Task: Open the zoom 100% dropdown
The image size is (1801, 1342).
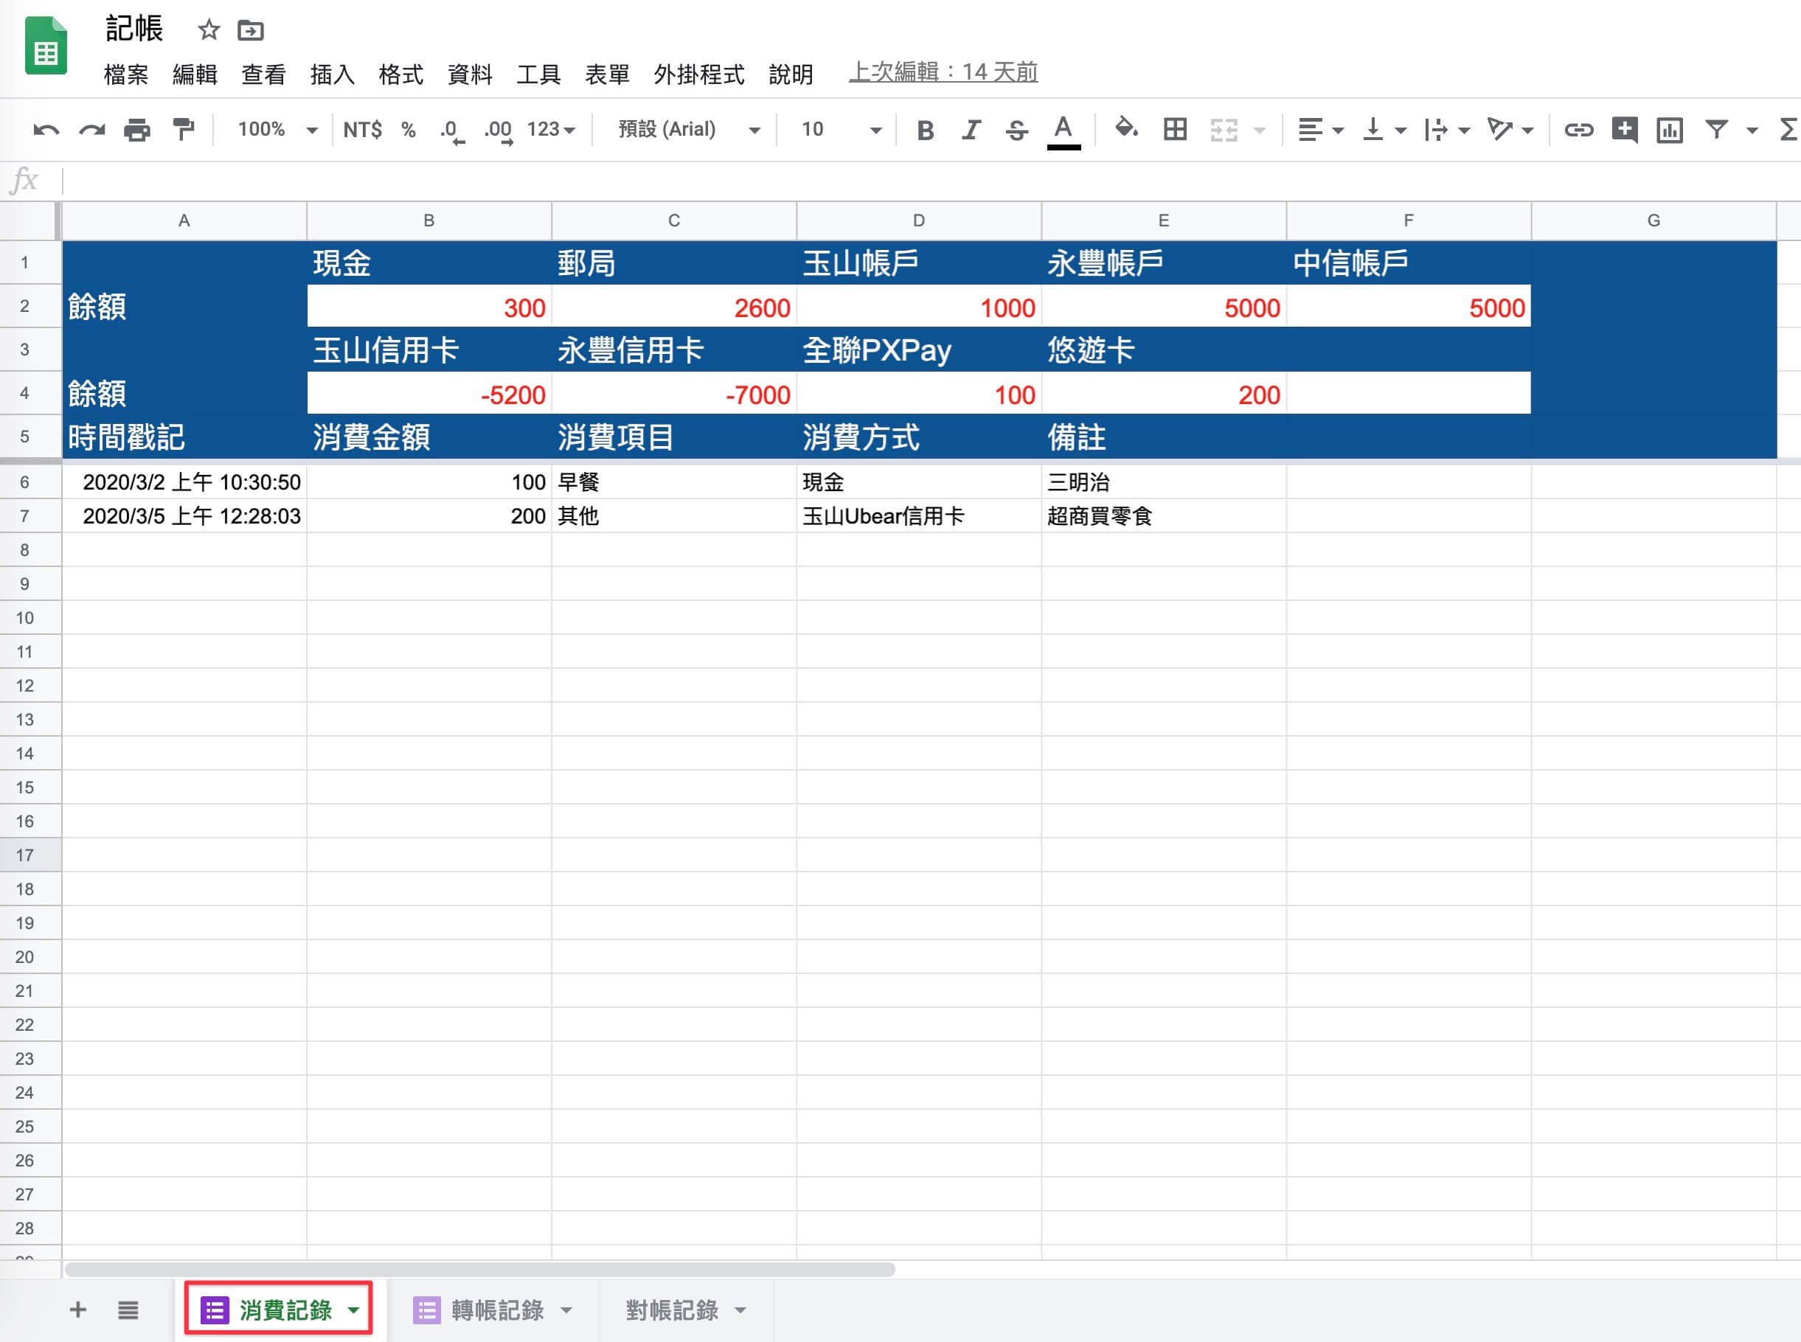Action: 277,130
